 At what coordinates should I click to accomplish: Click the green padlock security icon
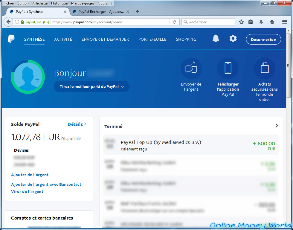pos(22,22)
